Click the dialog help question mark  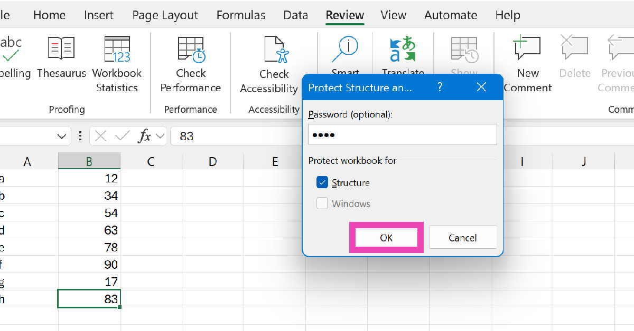440,87
